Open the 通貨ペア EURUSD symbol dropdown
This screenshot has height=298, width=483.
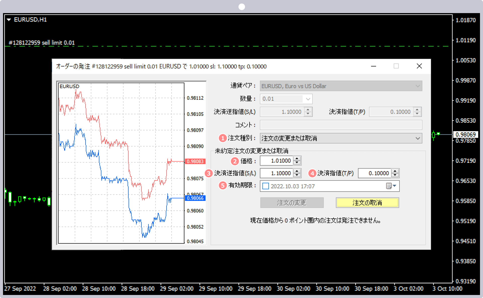[341, 86]
